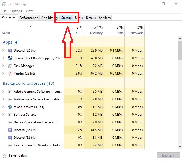
Task: Sort by the Disk column header
Action: click(x=114, y=30)
